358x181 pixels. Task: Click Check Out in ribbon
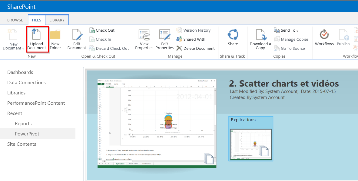pyautogui.click(x=102, y=30)
